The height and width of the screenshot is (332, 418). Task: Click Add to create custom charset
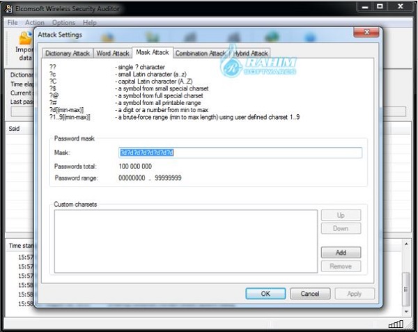[x=341, y=253]
